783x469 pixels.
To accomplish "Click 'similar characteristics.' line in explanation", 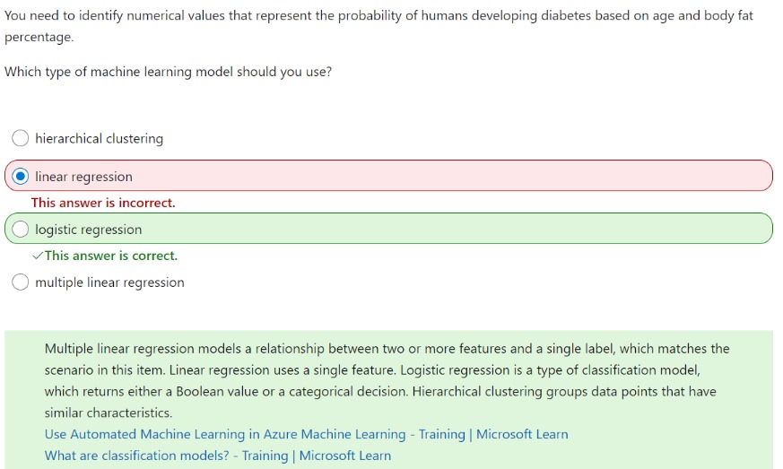I will click(109, 413).
